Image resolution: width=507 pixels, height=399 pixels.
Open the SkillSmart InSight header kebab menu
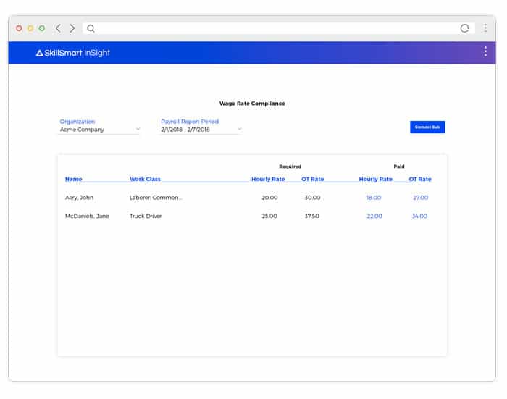click(485, 51)
